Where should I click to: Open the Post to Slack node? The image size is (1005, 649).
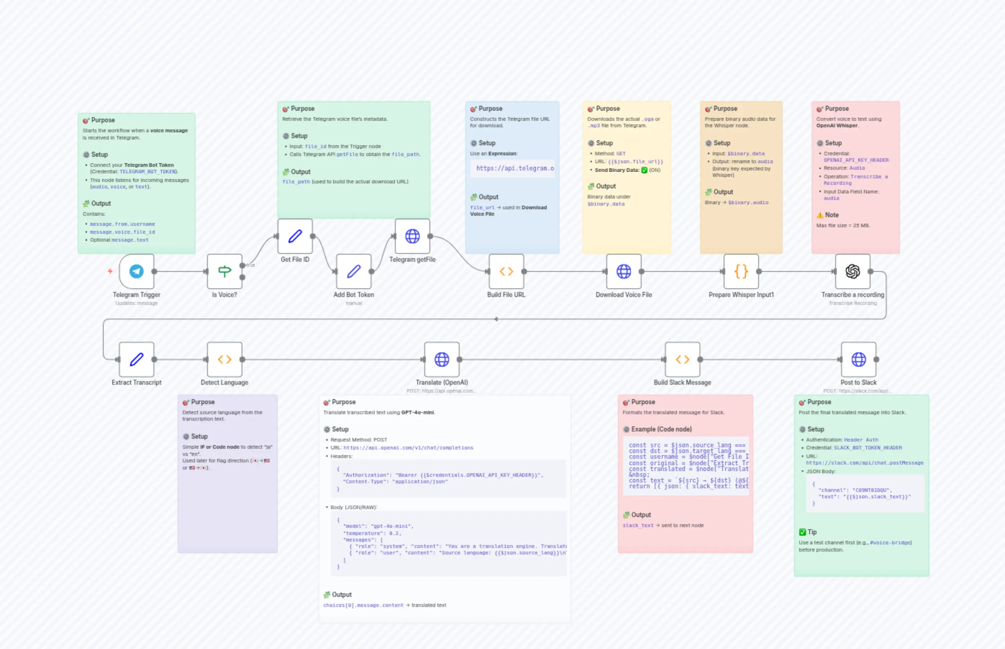click(858, 359)
